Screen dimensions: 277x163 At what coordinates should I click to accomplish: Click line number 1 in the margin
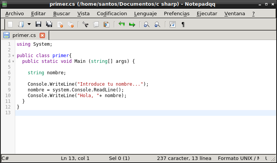pos(9,44)
